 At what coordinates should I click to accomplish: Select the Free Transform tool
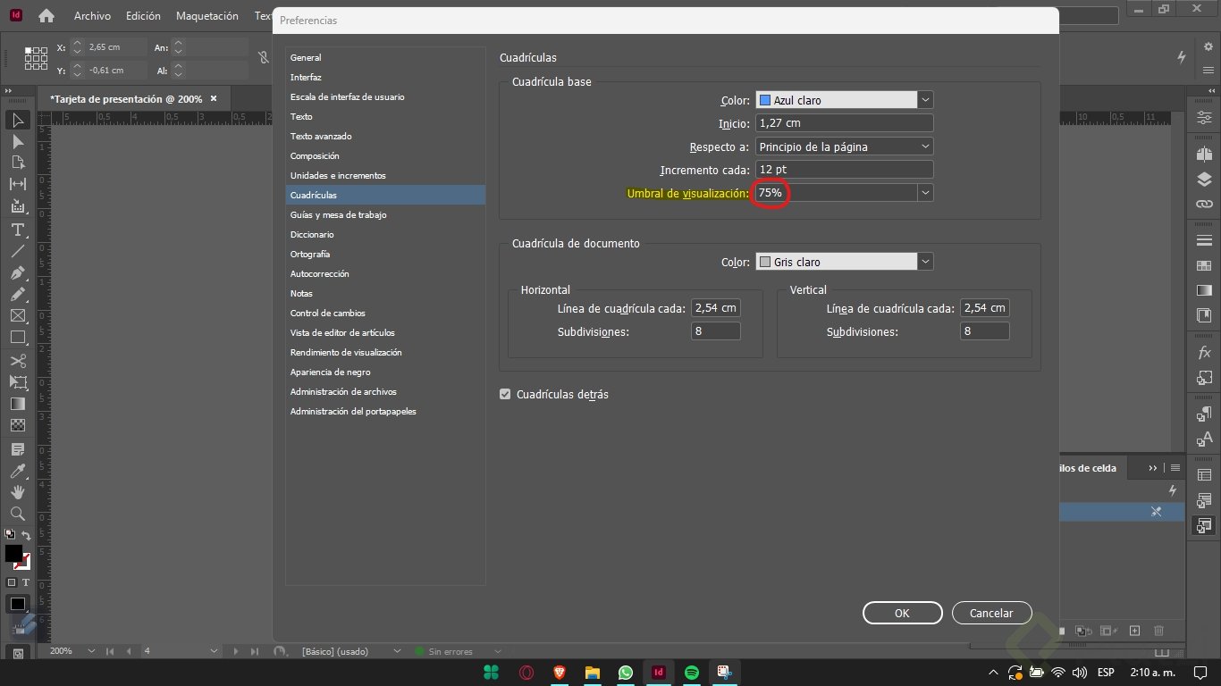pos(18,382)
